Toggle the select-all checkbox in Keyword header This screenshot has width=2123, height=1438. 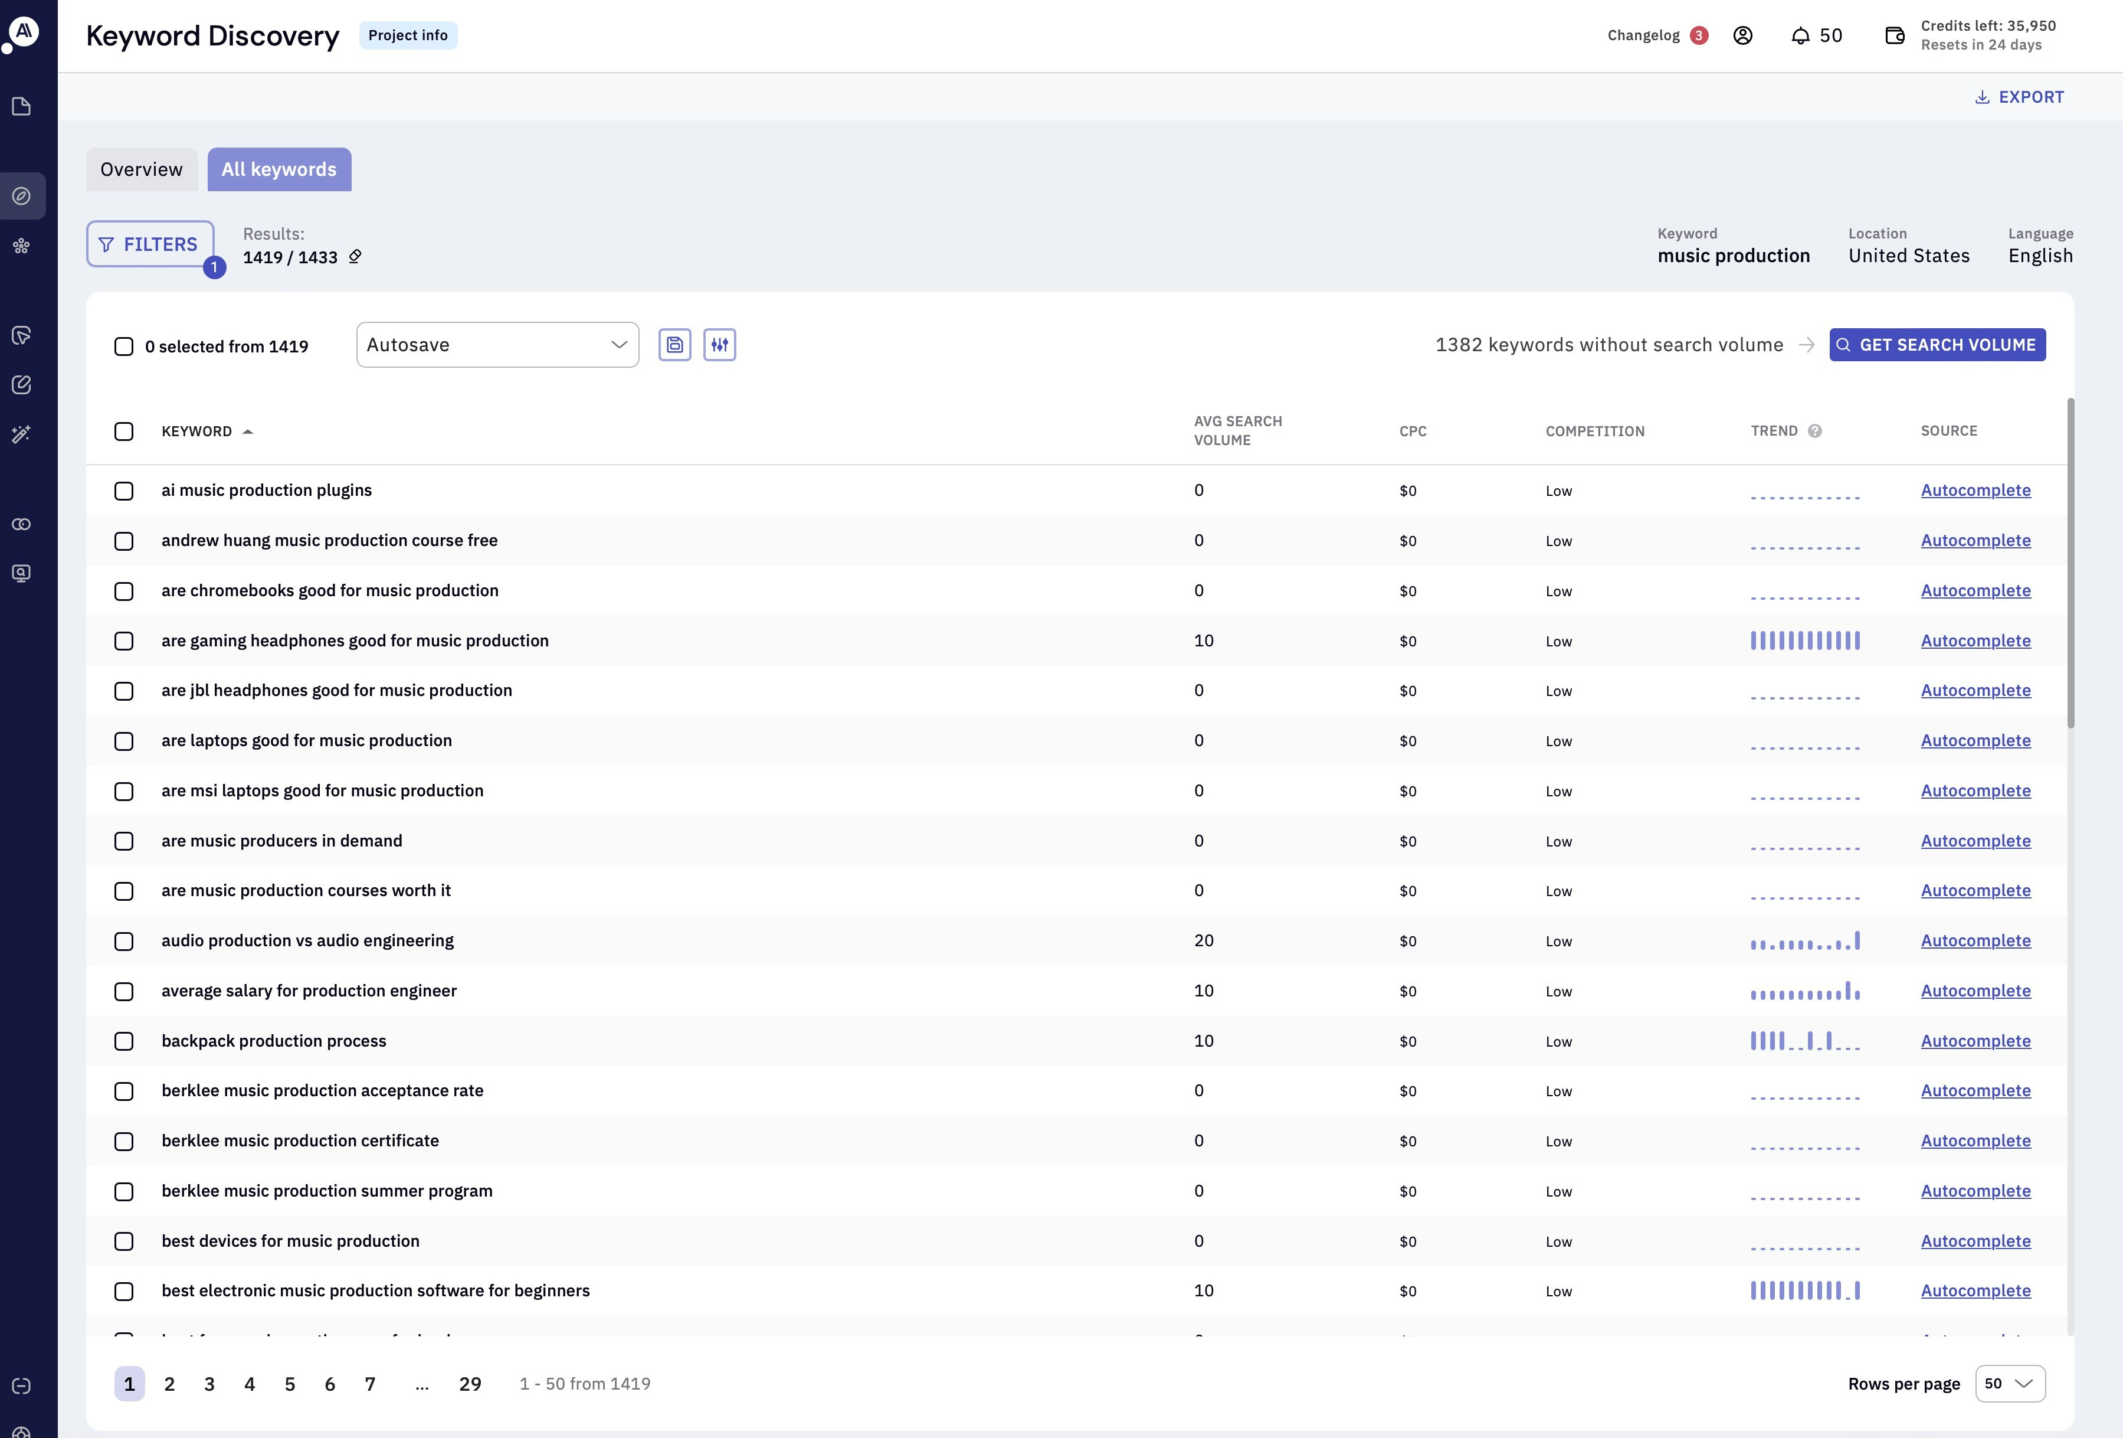coord(123,432)
